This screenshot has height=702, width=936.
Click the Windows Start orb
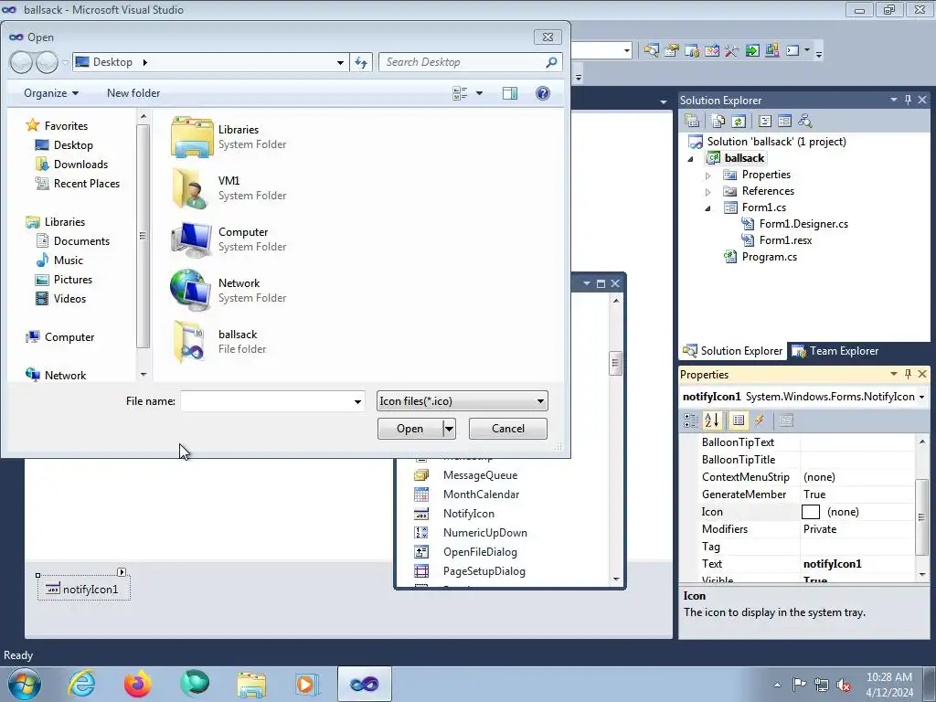click(x=23, y=684)
